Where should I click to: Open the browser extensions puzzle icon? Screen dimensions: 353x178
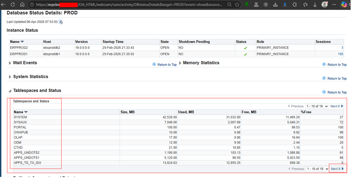tap(294, 5)
